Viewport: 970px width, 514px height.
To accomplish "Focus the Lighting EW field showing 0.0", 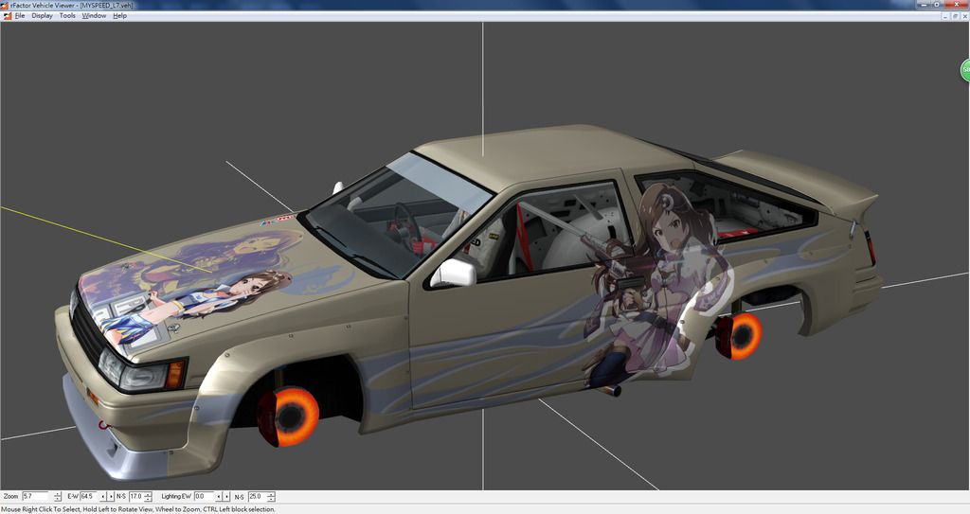I will click(205, 497).
